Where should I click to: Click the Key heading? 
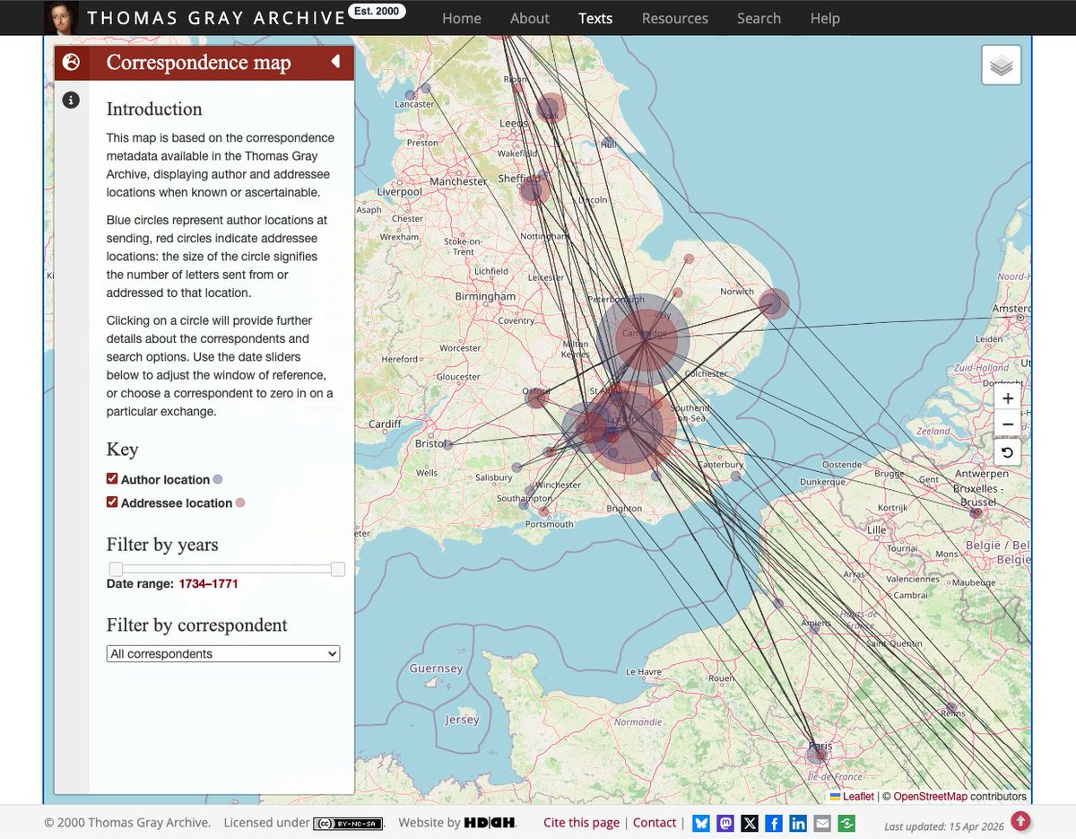click(122, 450)
